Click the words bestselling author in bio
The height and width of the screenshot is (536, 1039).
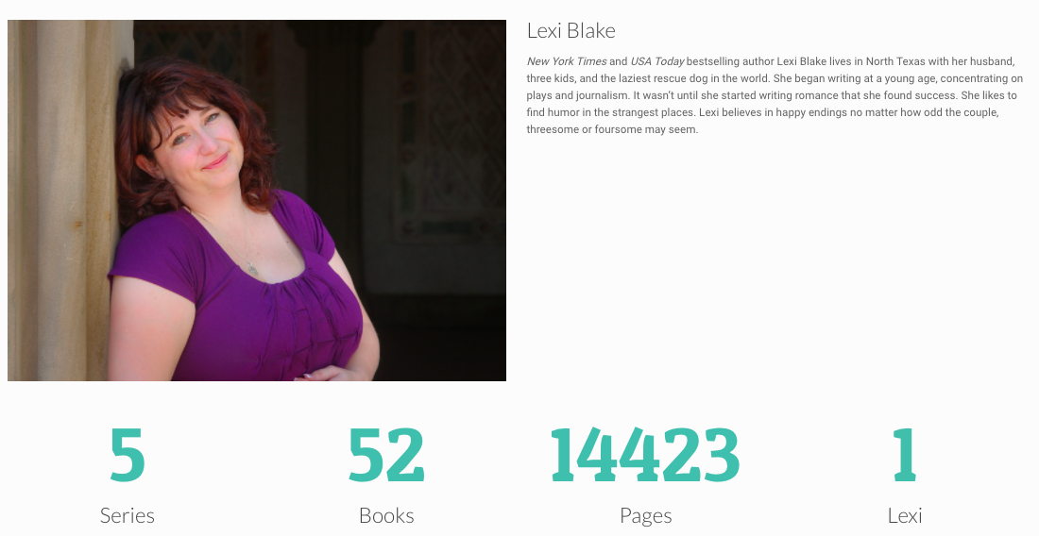coord(730,61)
